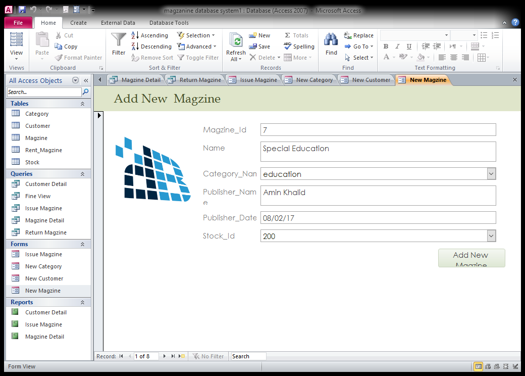Toggle numbered list formatting
The height and width of the screenshot is (376, 525).
click(495, 35)
